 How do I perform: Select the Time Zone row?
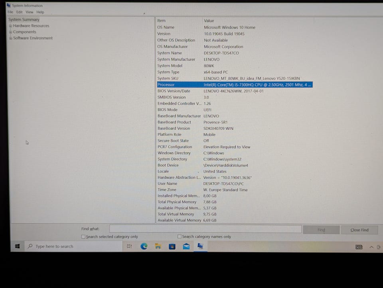pyautogui.click(x=235, y=190)
